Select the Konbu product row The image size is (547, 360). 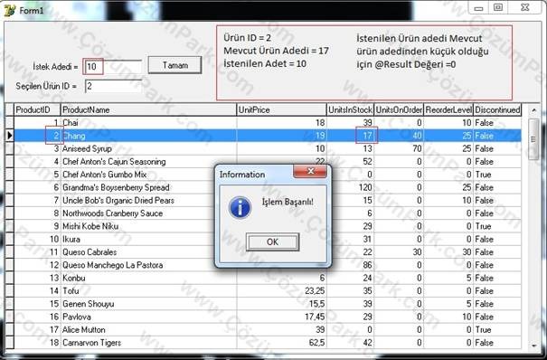268,278
